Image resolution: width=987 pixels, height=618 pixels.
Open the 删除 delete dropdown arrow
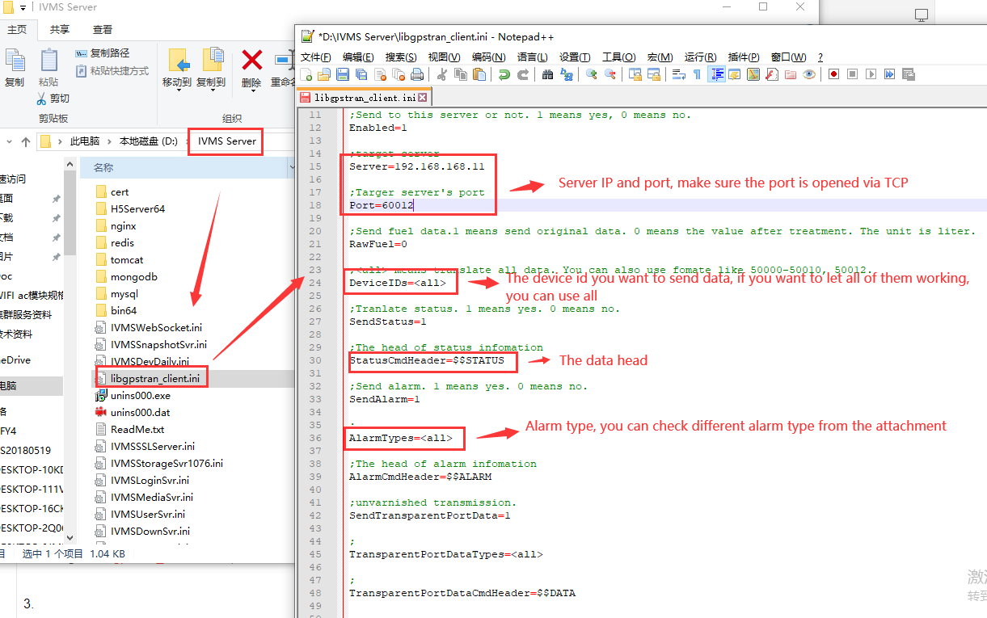pos(252,91)
